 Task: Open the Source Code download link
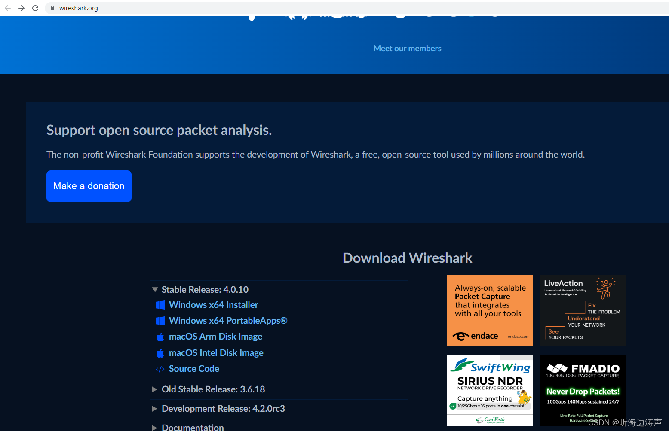click(194, 369)
